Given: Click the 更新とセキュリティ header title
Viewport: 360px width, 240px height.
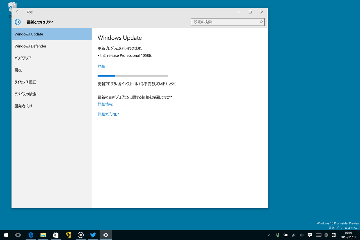Looking at the screenshot, I should (x=40, y=22).
